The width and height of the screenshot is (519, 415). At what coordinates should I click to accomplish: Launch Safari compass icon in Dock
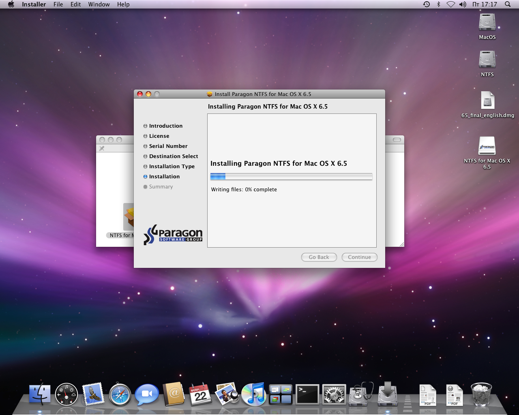coord(120,395)
